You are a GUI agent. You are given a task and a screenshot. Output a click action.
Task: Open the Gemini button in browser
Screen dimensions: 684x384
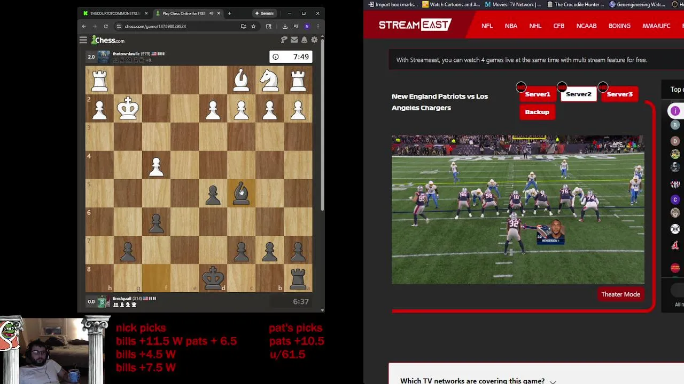(x=265, y=13)
